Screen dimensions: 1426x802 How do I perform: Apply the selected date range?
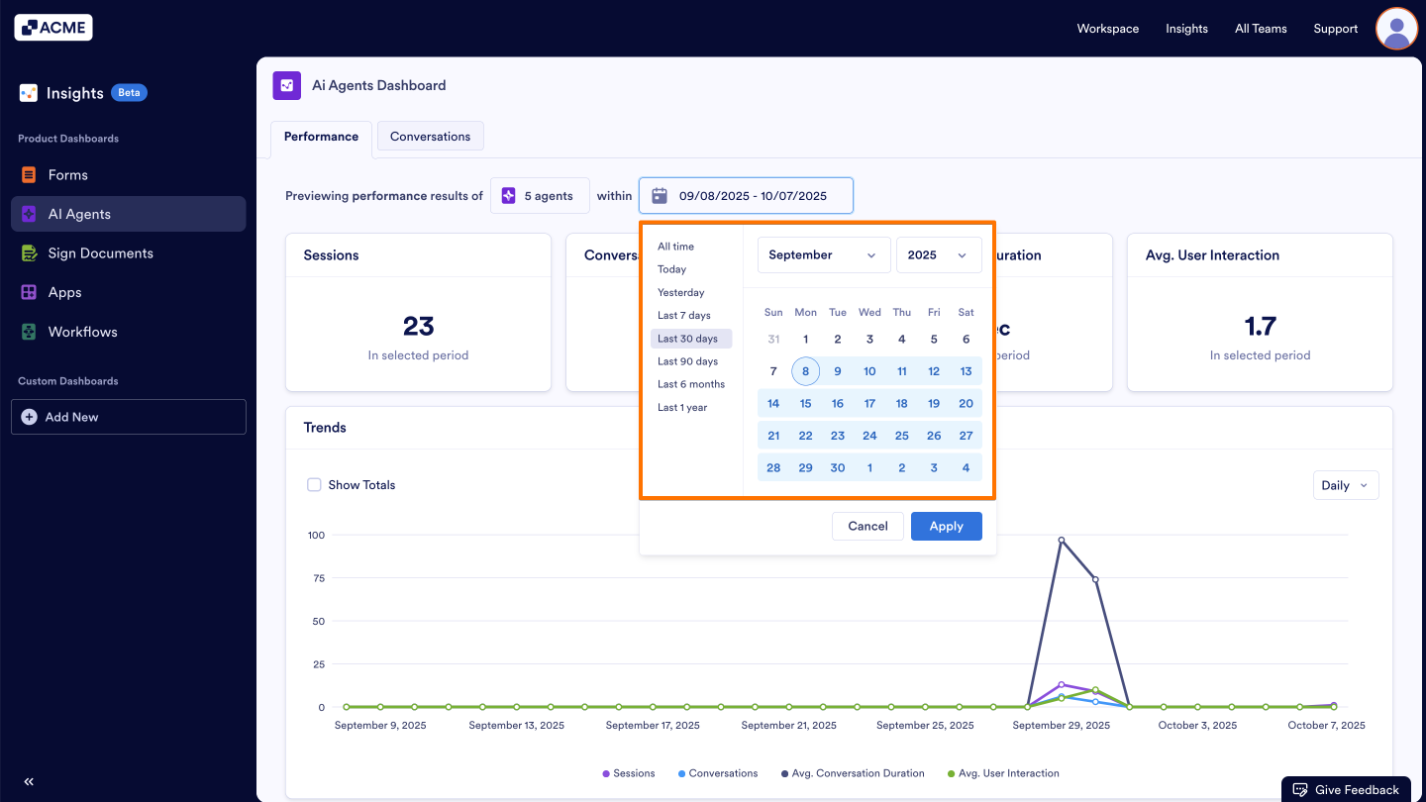point(946,526)
